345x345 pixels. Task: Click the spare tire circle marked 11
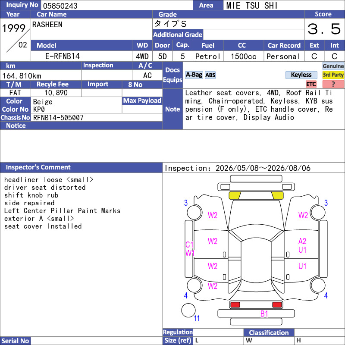click(x=188, y=310)
